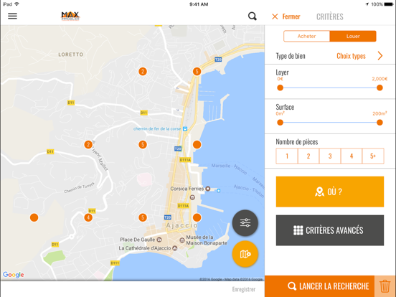
Task: Choose 1 room in Nombre de pièces
Action: coord(287,156)
